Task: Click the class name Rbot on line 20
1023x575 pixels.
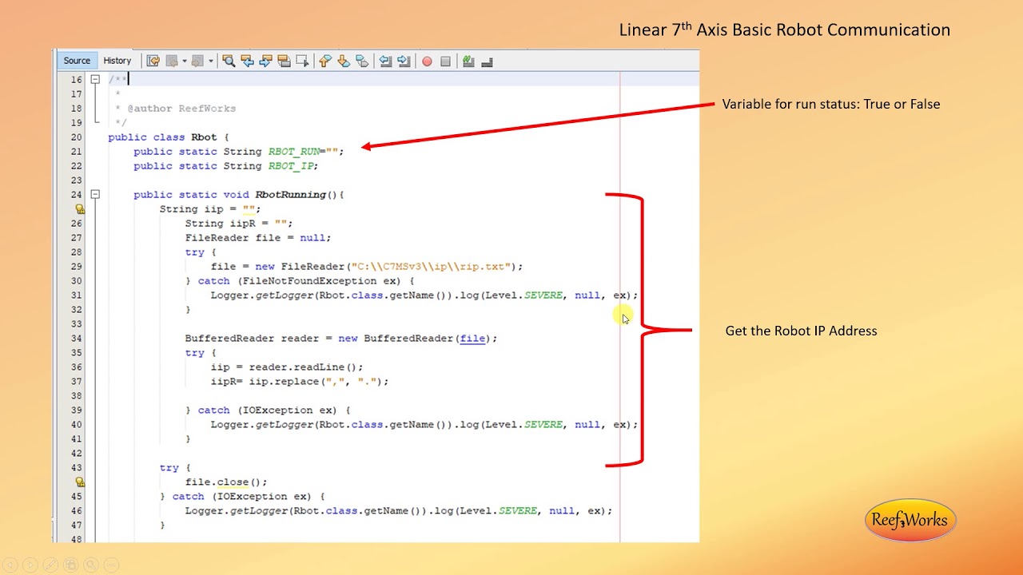Action: click(204, 137)
